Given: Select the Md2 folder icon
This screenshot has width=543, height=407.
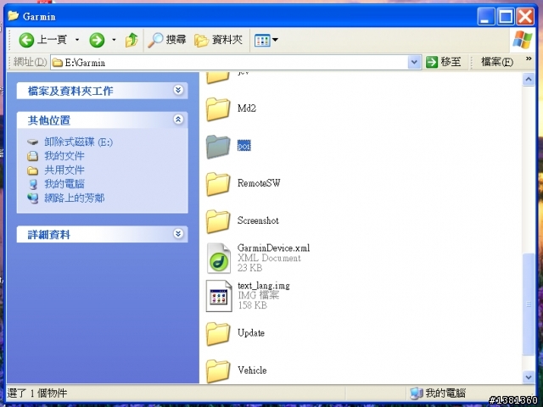Looking at the screenshot, I should tap(218, 109).
